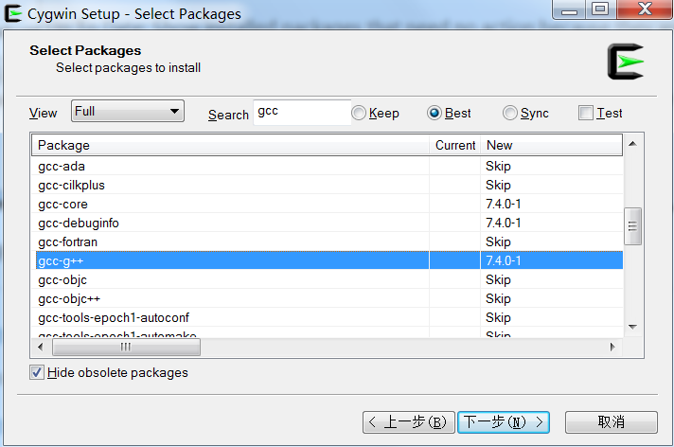Open the View mode dropdown showing Full
Screen dimensions: 674x447
pyautogui.click(x=128, y=111)
